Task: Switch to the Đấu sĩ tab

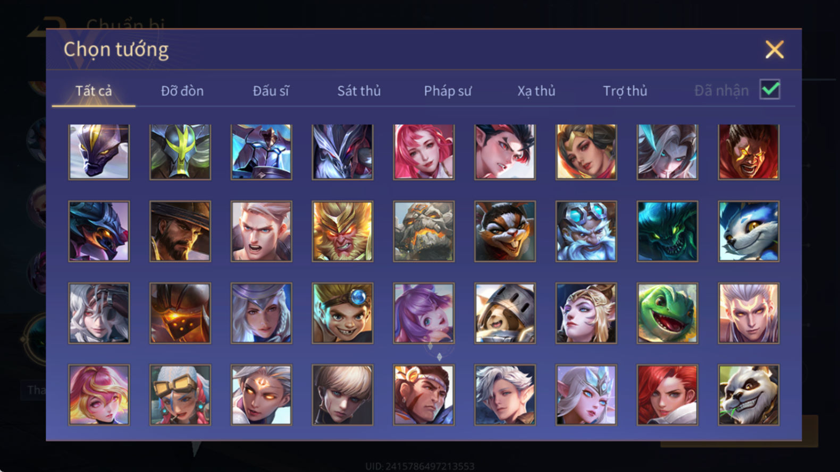Action: click(271, 91)
